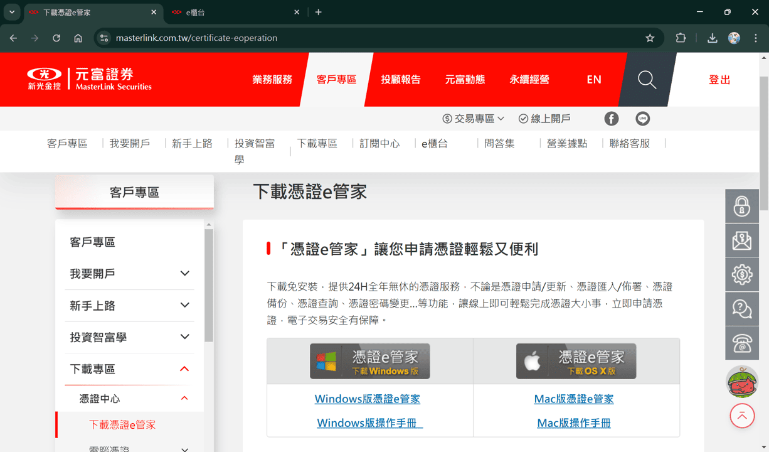769x452 pixels.
Task: Click 問答集 in the sub navigation
Action: click(x=500, y=144)
